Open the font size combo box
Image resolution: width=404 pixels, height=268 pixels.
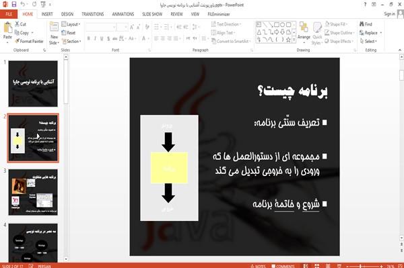pos(122,27)
